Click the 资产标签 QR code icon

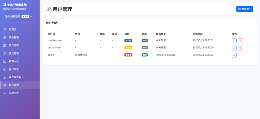coord(5,45)
